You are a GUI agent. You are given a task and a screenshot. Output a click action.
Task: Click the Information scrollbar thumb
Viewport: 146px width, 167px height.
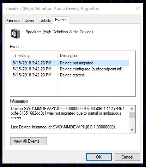(x=132, y=115)
